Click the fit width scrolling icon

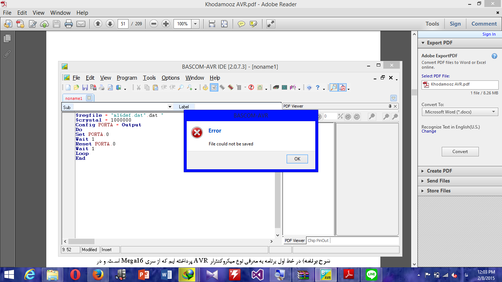click(x=212, y=24)
